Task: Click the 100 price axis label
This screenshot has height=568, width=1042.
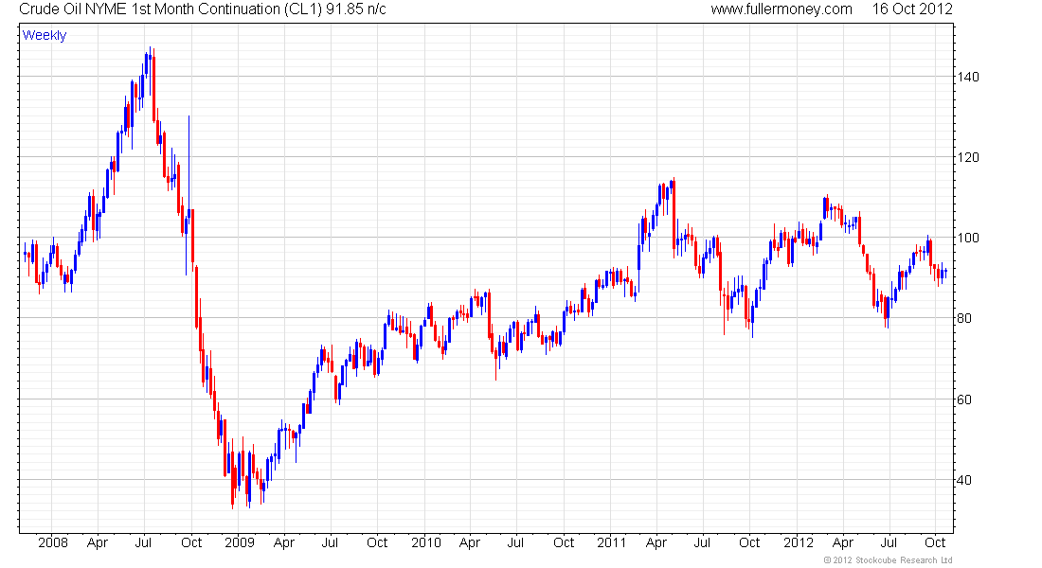Action: [968, 238]
